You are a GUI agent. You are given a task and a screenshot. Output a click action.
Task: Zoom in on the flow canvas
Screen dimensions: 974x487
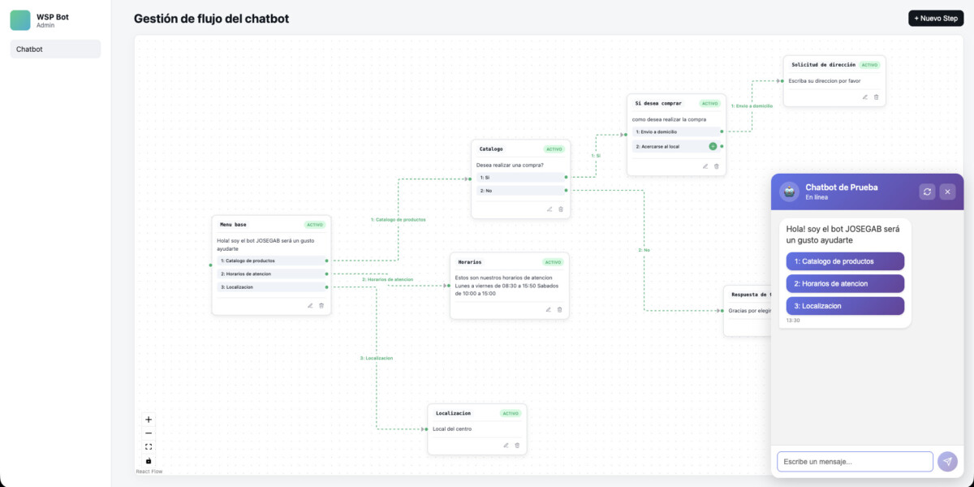pos(148,419)
